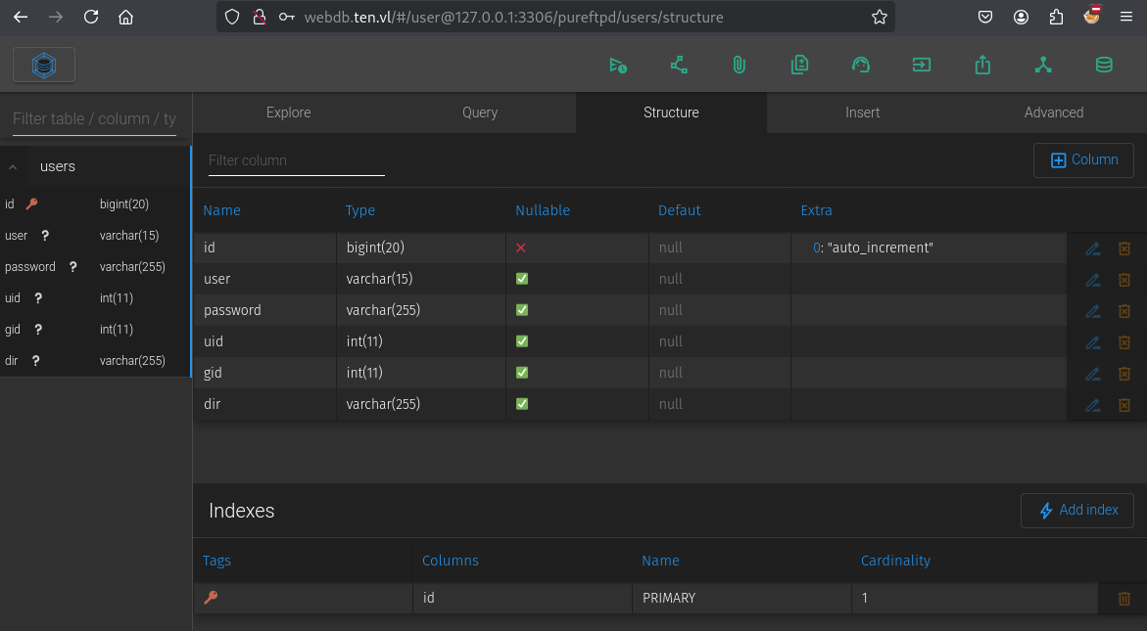Focus the Filter table / column sidebar field
This screenshot has height=631, width=1147.
click(94, 119)
